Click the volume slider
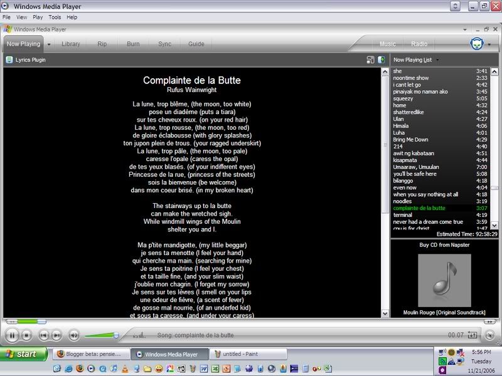This screenshot has height=376, width=502. [100, 336]
